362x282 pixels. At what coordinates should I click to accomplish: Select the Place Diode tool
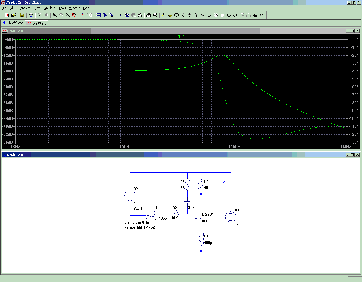(x=203, y=15)
